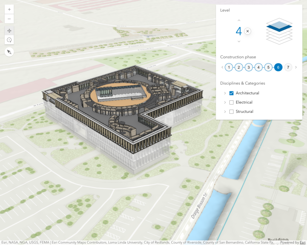
Task: Select construction phase 3
Action: click(x=249, y=68)
